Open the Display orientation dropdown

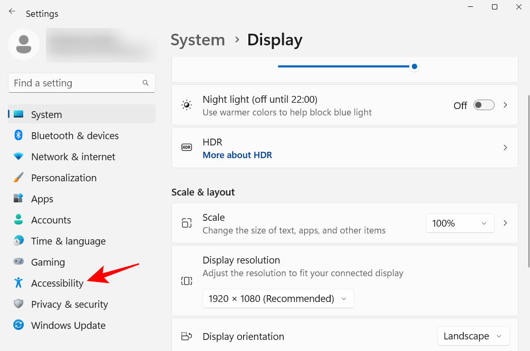click(473, 336)
